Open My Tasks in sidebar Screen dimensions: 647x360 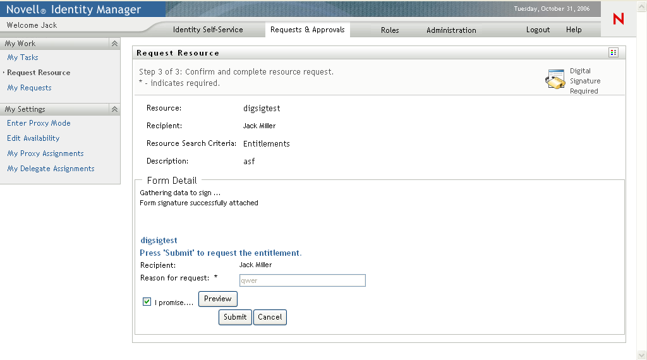click(x=23, y=57)
